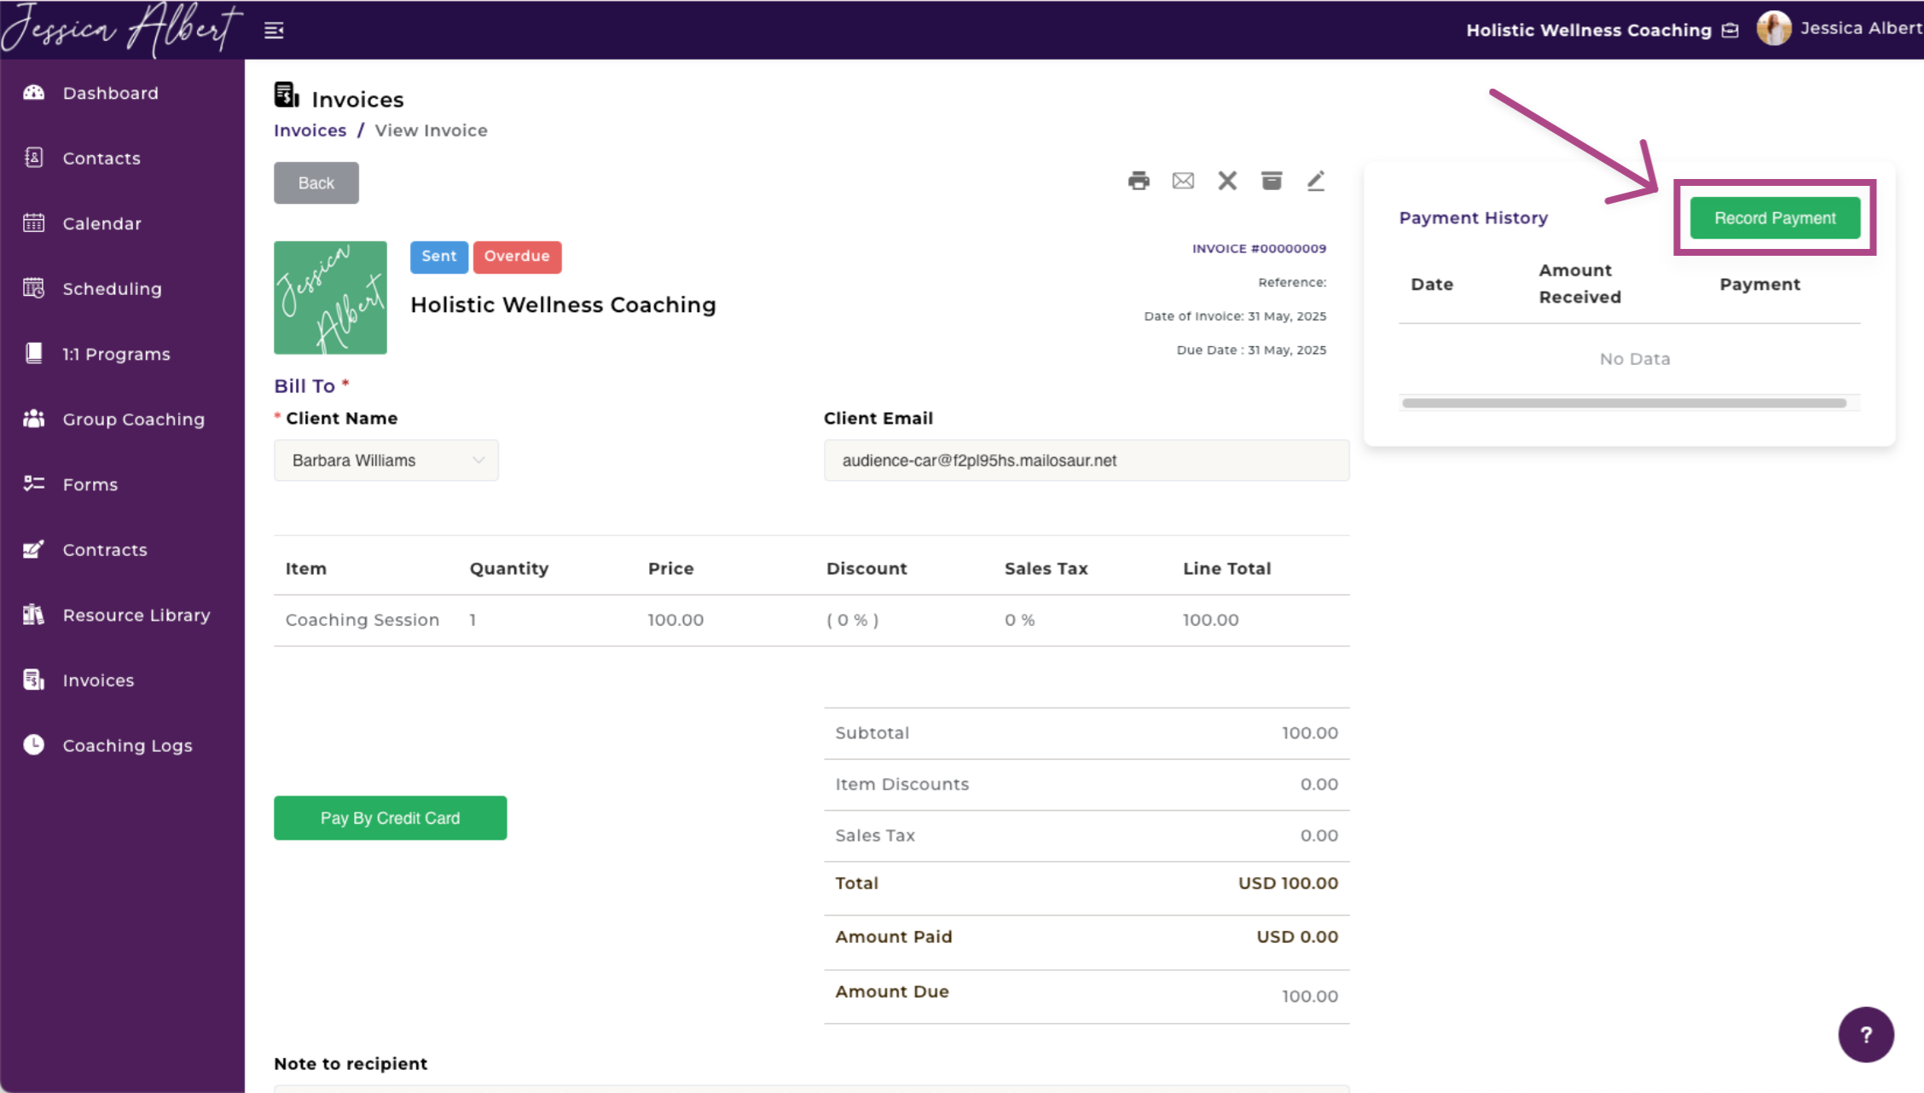
Task: Print the invoice using printer icon
Action: pyautogui.click(x=1139, y=181)
